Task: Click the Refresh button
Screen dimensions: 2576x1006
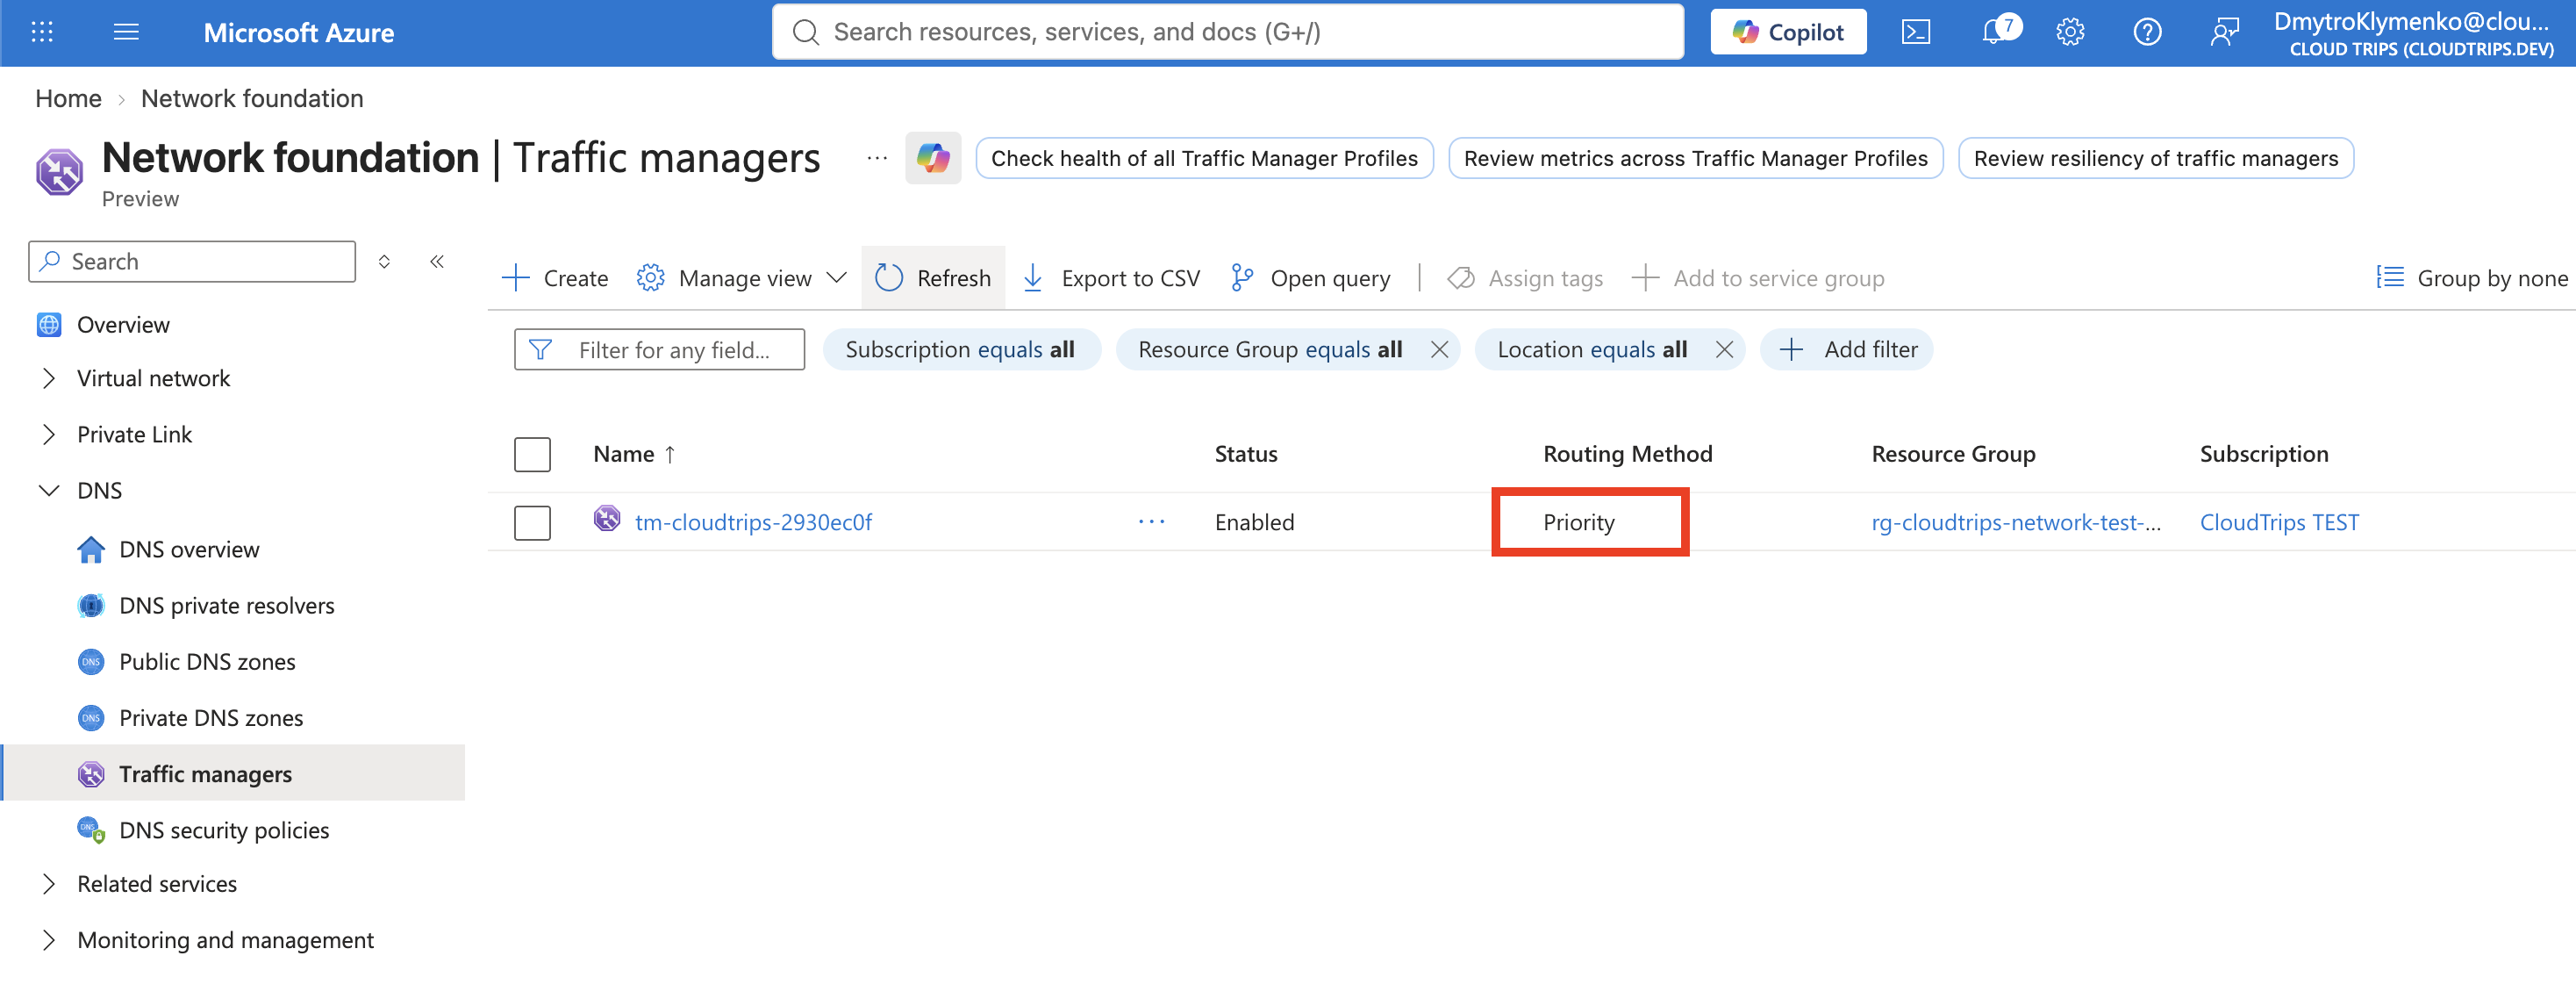Action: (x=933, y=278)
